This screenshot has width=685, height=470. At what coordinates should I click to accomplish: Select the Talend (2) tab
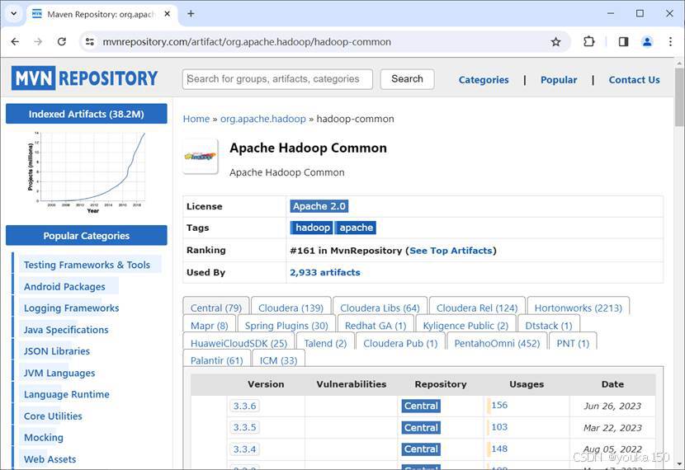tap(325, 344)
